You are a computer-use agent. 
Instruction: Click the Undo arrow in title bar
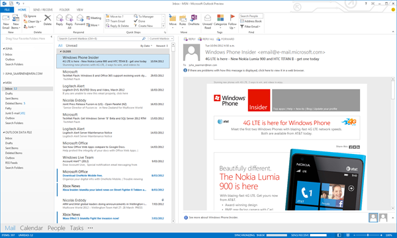pyautogui.click(x=18, y=3)
